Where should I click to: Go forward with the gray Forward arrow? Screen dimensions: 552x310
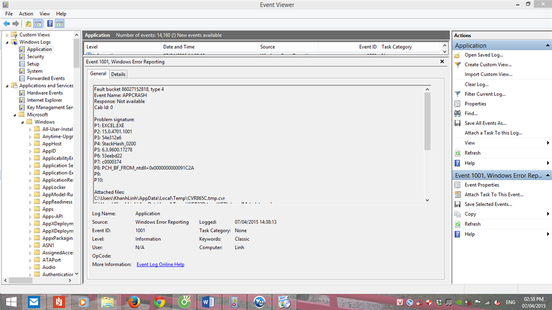[x=16, y=24]
